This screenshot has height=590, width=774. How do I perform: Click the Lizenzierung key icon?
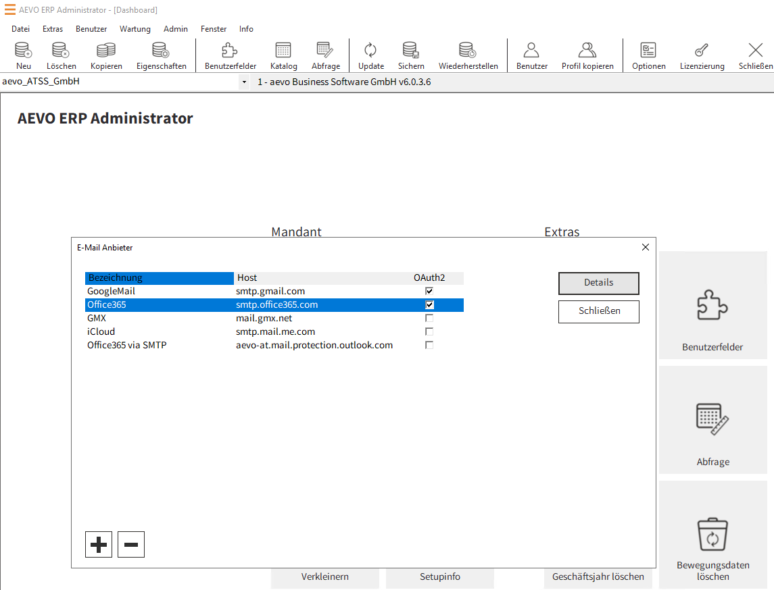[x=702, y=54]
